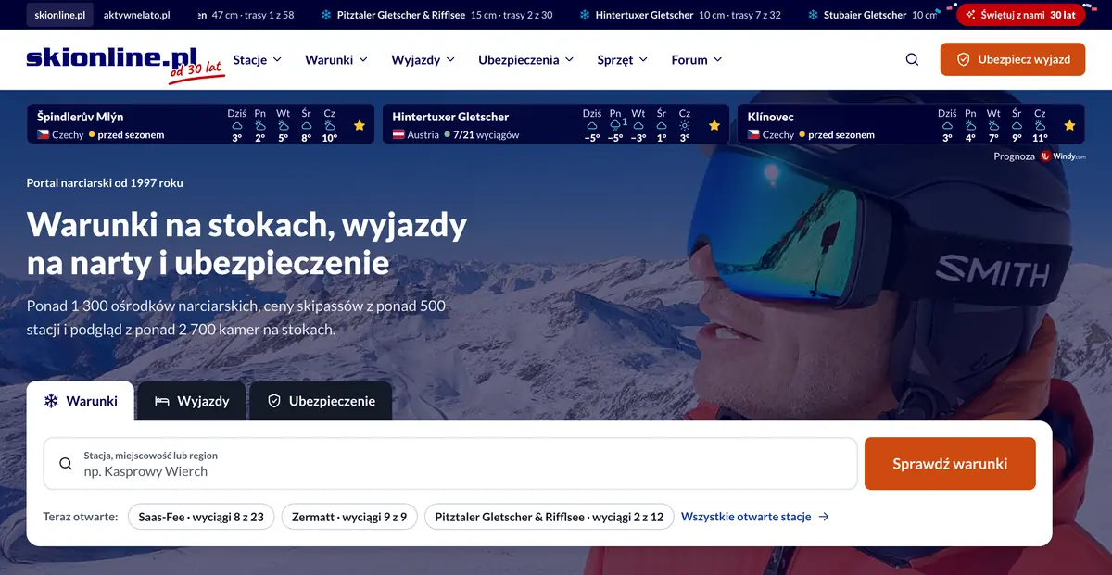
Task: Click the Sprawdź warunki button
Action: 950,464
